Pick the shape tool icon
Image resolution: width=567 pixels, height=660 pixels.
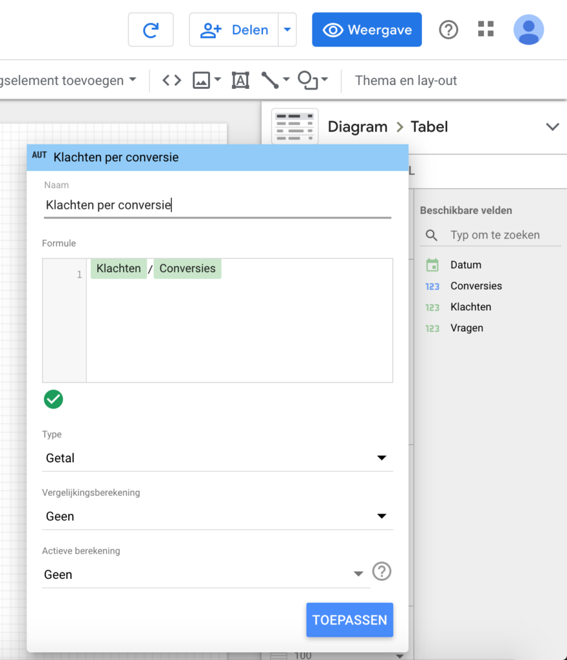tap(308, 81)
